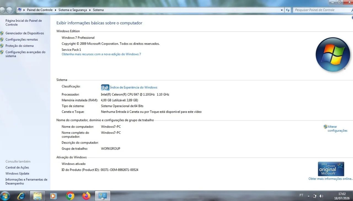Click the Windows 7 Professional text
353x201 pixels.
(x=78, y=38)
